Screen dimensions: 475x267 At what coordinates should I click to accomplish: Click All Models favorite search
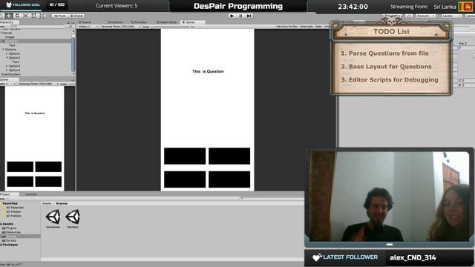click(x=13, y=211)
